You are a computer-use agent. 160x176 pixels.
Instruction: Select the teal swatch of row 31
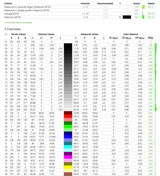pos(68,143)
